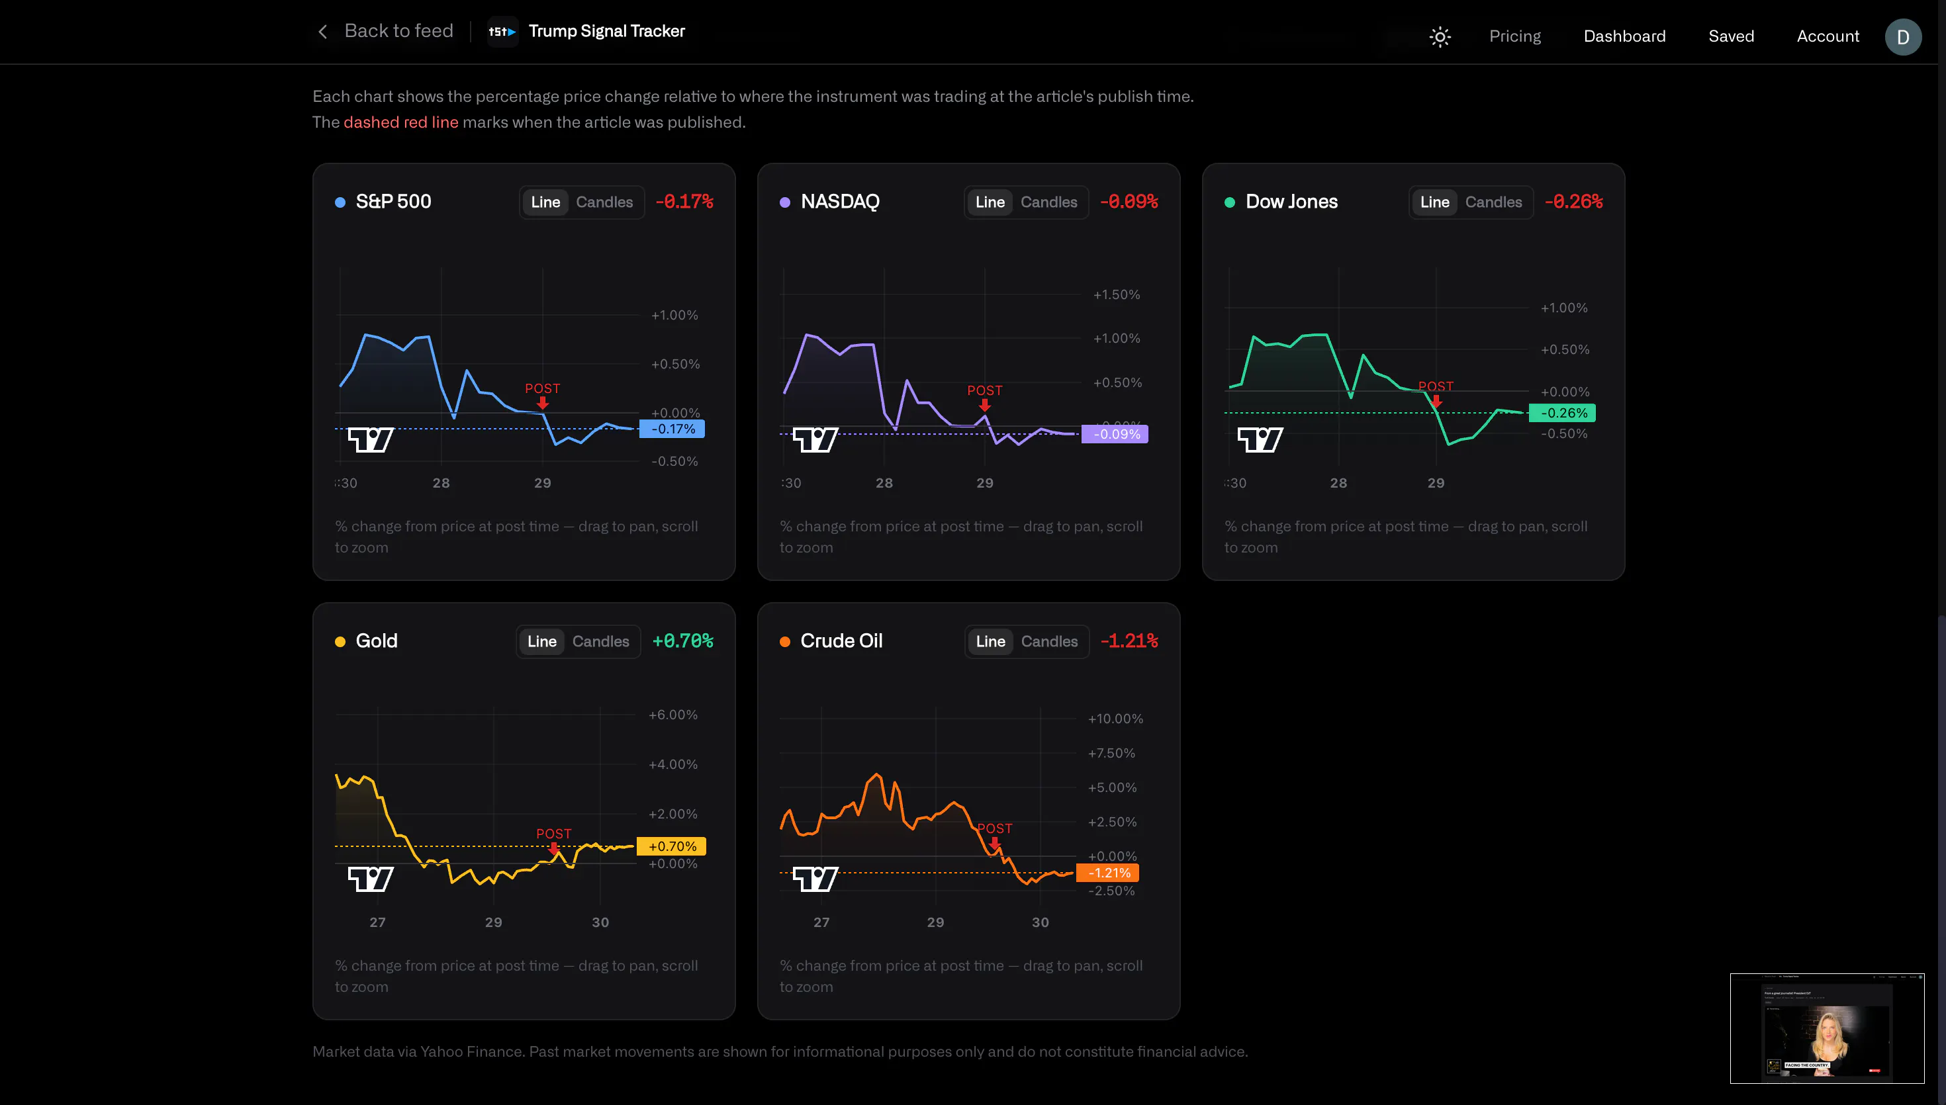Click the +0.70% price label on Gold chart axis
1946x1105 pixels.
[672, 846]
